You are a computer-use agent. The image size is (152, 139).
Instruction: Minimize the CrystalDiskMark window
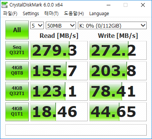click(x=109, y=5)
